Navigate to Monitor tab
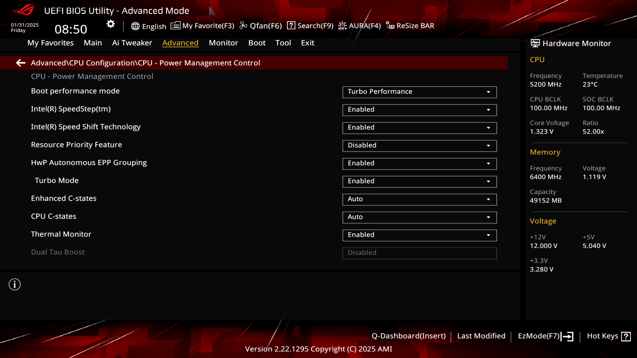The width and height of the screenshot is (637, 358). pyautogui.click(x=223, y=42)
